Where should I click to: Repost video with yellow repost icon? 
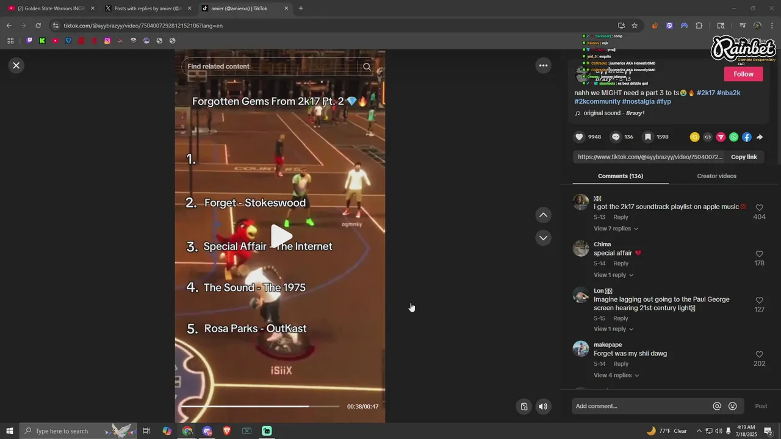(x=694, y=137)
